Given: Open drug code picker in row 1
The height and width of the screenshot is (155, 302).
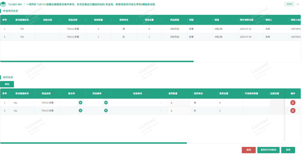Looking at the screenshot, I should point(106,103).
